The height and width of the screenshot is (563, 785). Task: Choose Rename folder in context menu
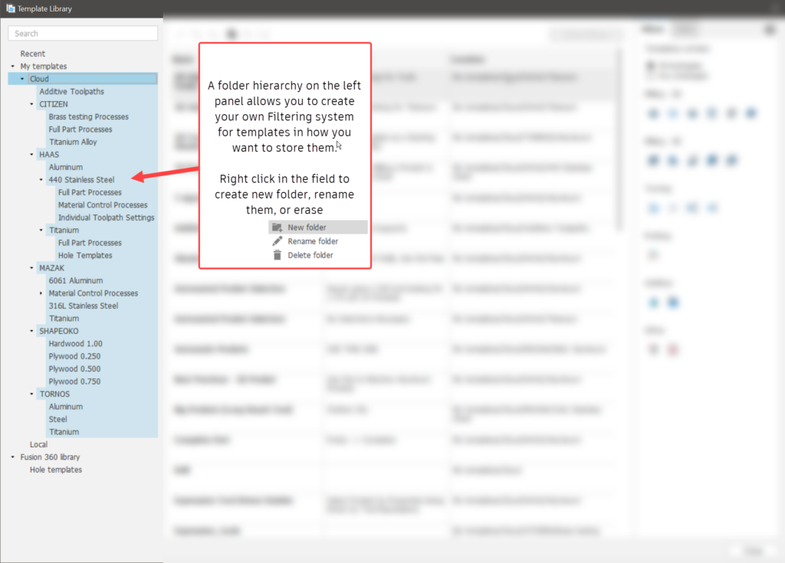[318, 241]
